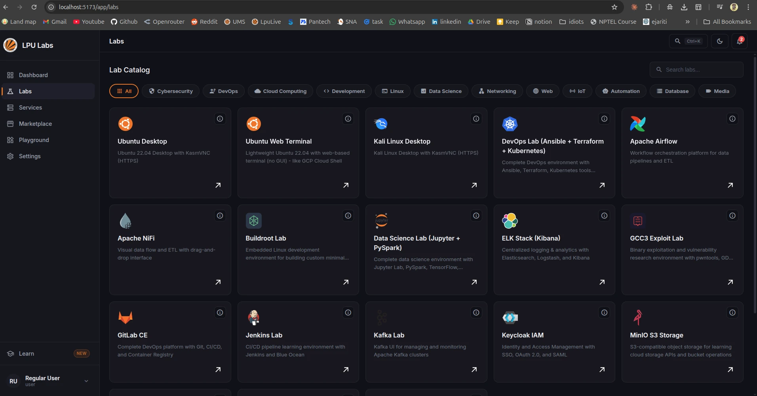Screen dimensions: 757x396
Task: Open the Learn section in sidebar
Action: [26, 354]
